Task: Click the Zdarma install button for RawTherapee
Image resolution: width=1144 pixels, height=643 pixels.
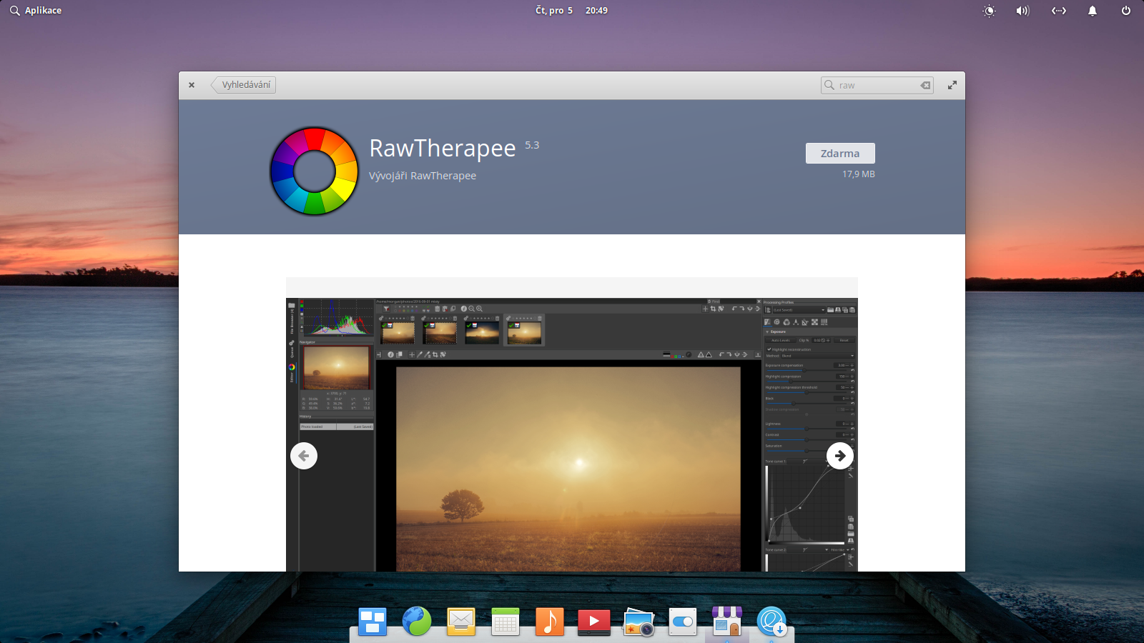Action: point(839,153)
